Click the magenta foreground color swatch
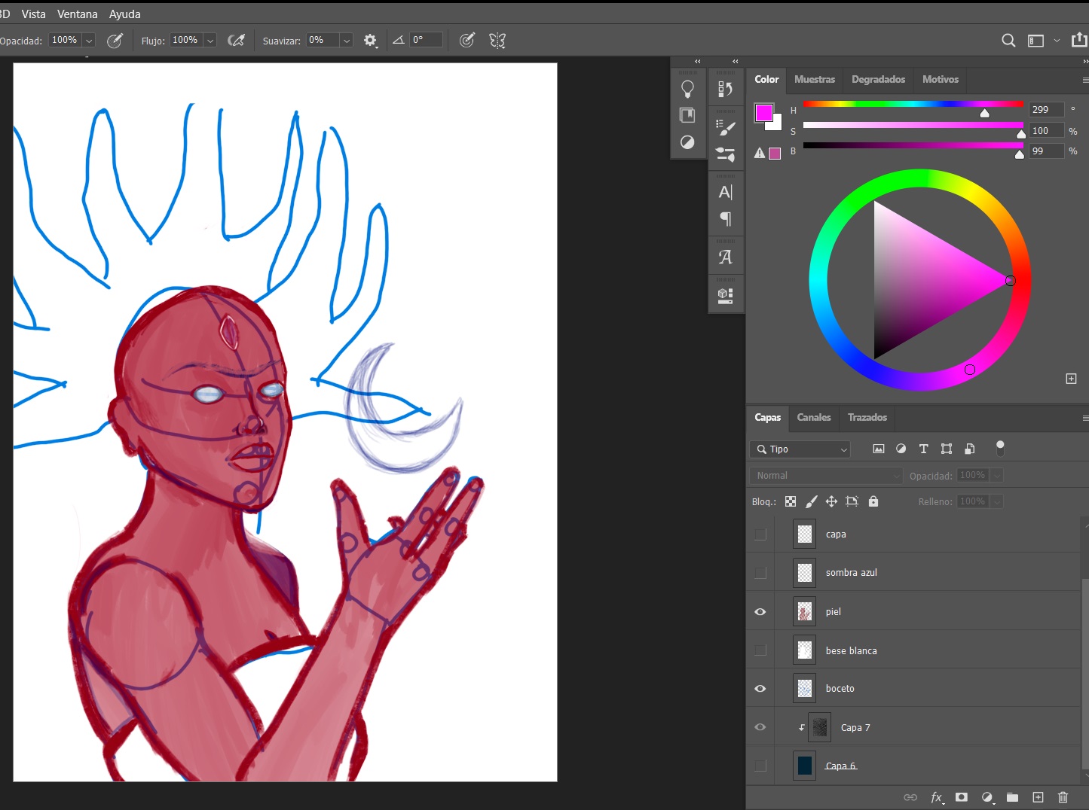This screenshot has width=1089, height=810. point(763,113)
